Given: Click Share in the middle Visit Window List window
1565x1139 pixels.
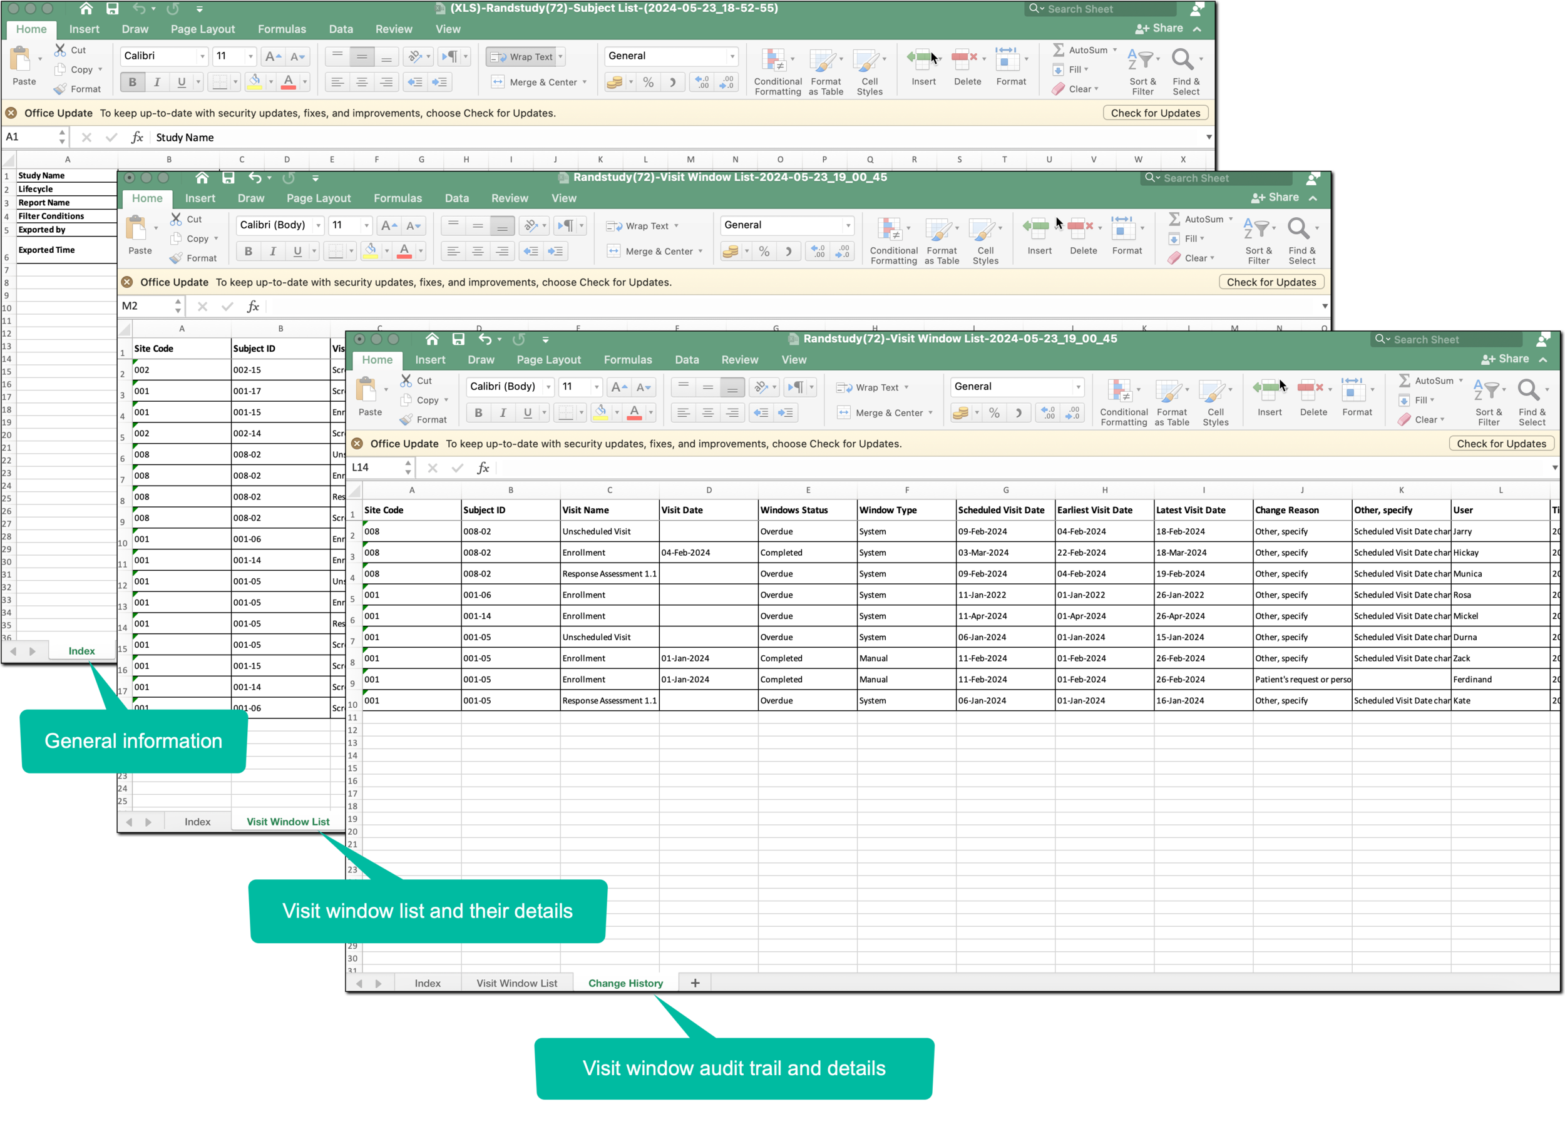Looking at the screenshot, I should pyautogui.click(x=1275, y=198).
